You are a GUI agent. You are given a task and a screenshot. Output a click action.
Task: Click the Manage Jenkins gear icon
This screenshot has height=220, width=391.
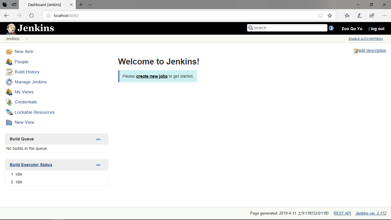click(x=9, y=82)
